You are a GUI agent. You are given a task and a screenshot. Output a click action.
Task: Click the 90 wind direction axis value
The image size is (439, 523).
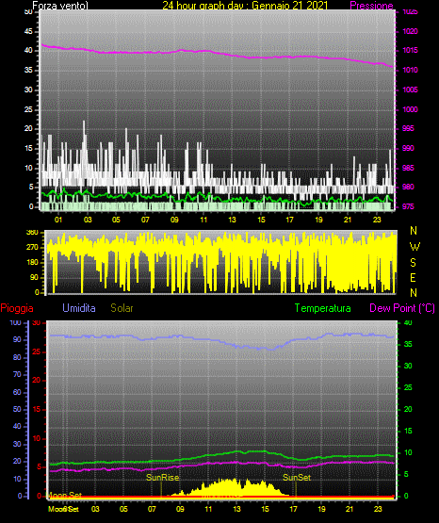(x=34, y=277)
